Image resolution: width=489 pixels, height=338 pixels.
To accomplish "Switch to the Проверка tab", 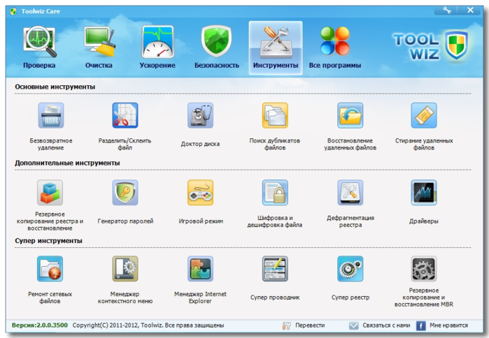I will tap(39, 47).
